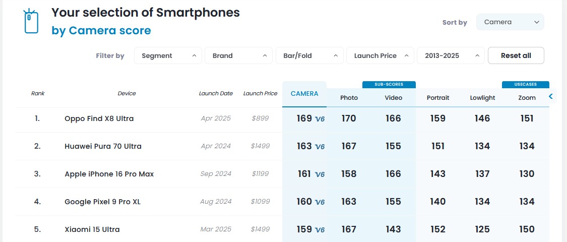Select the Video column header
The height and width of the screenshot is (242, 567).
394,98
